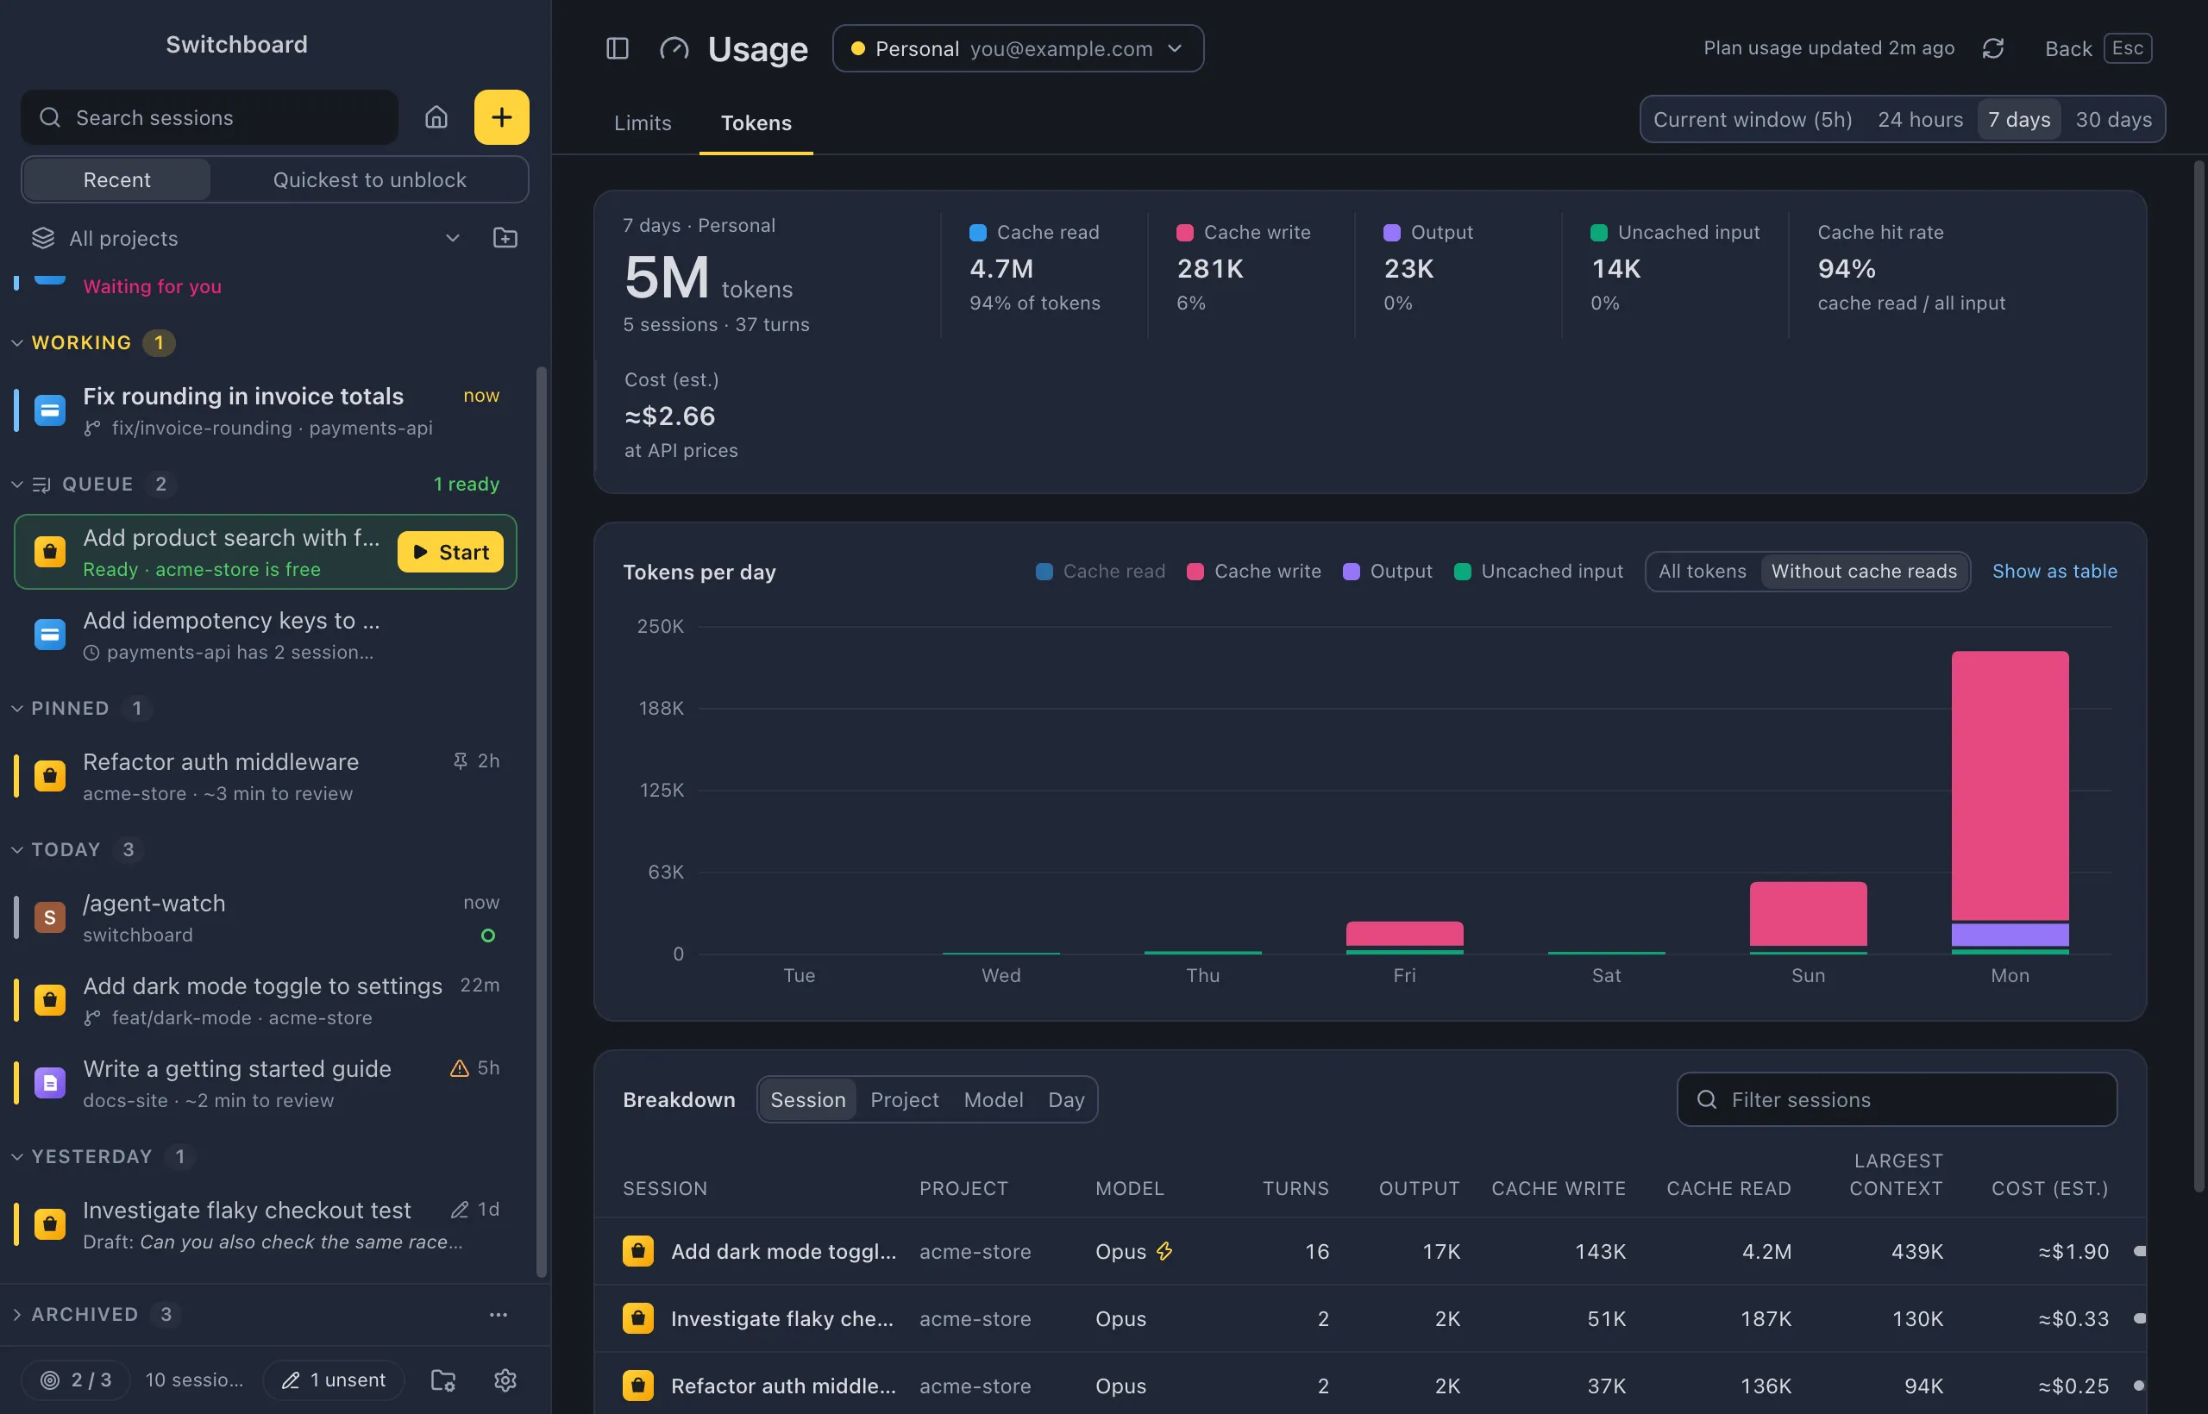Collapse the QUEUE section
Screen dimensions: 2208x1414
(17, 484)
